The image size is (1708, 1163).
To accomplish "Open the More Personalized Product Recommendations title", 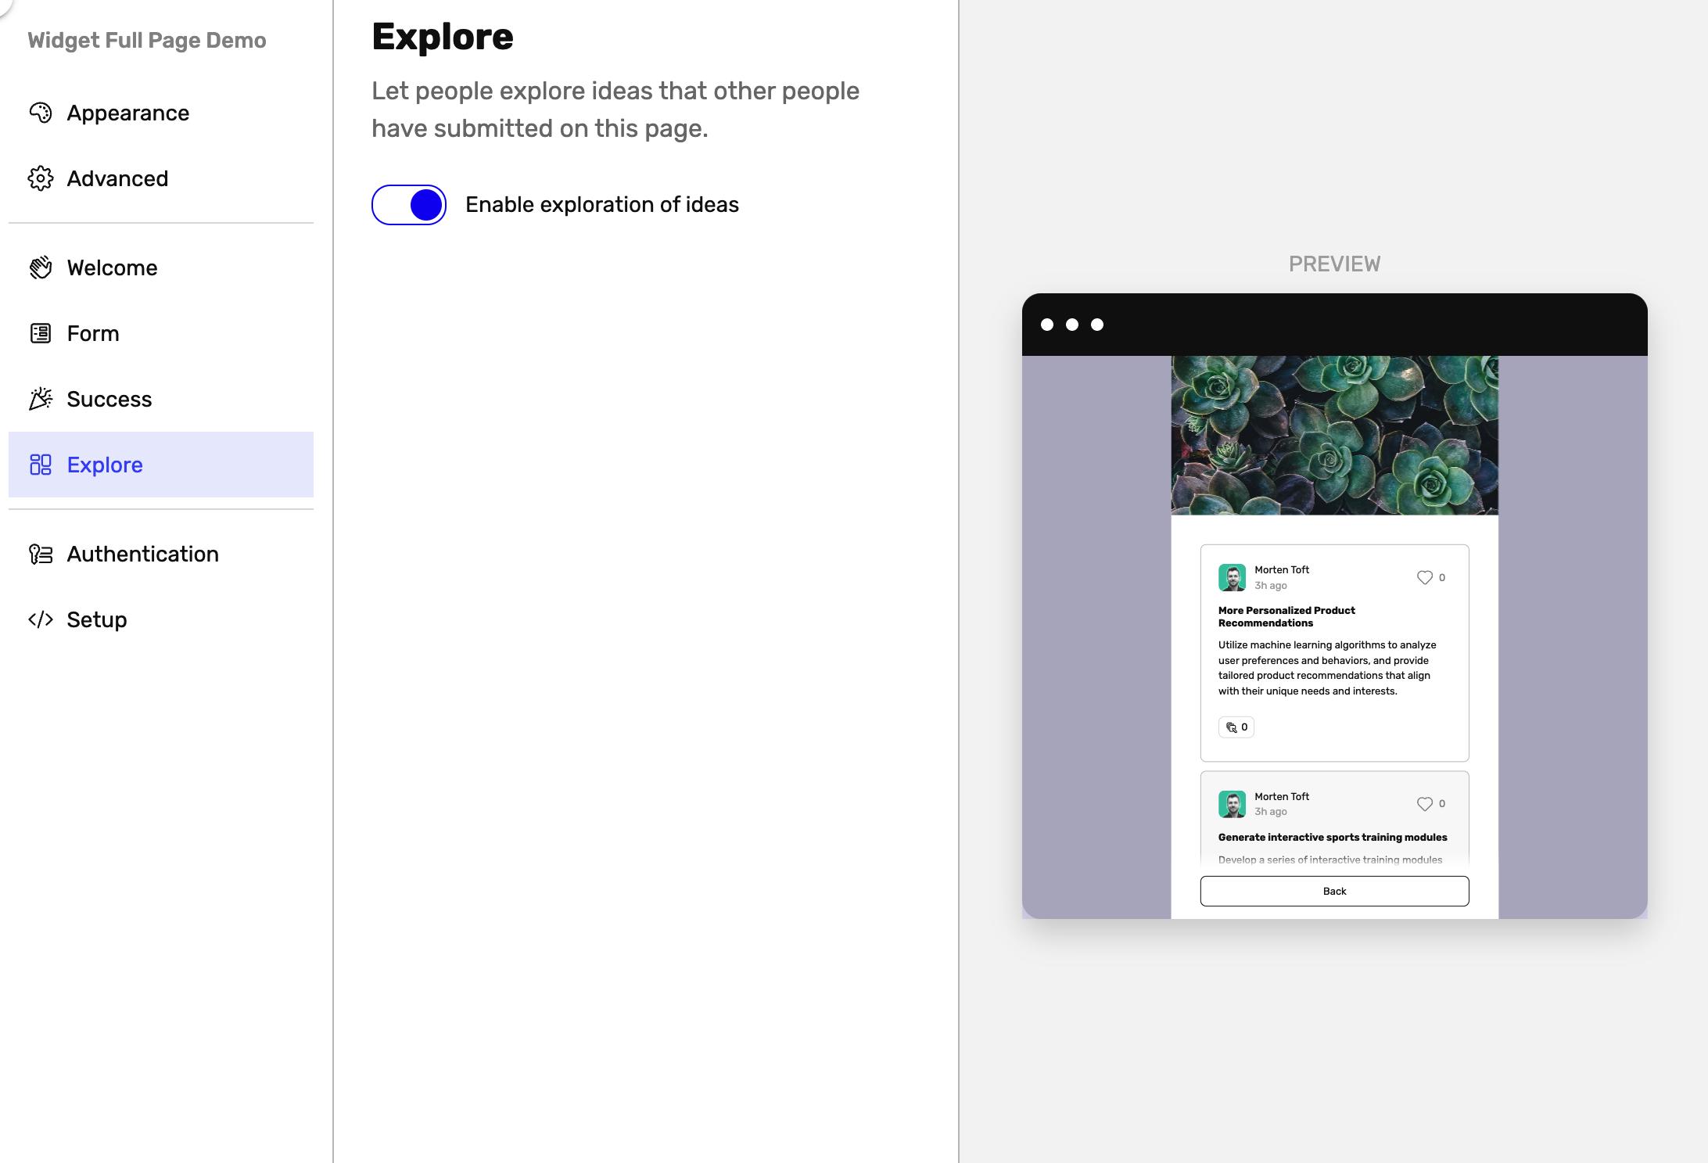I will coord(1286,616).
